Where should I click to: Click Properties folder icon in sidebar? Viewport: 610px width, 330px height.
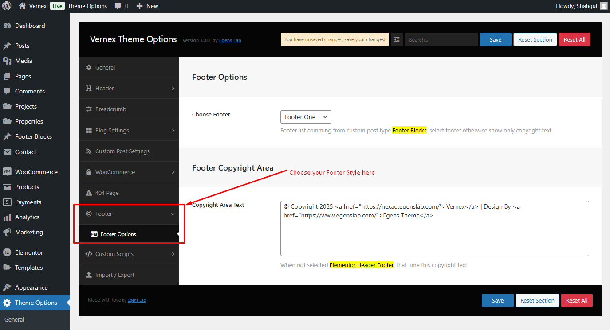(7, 121)
